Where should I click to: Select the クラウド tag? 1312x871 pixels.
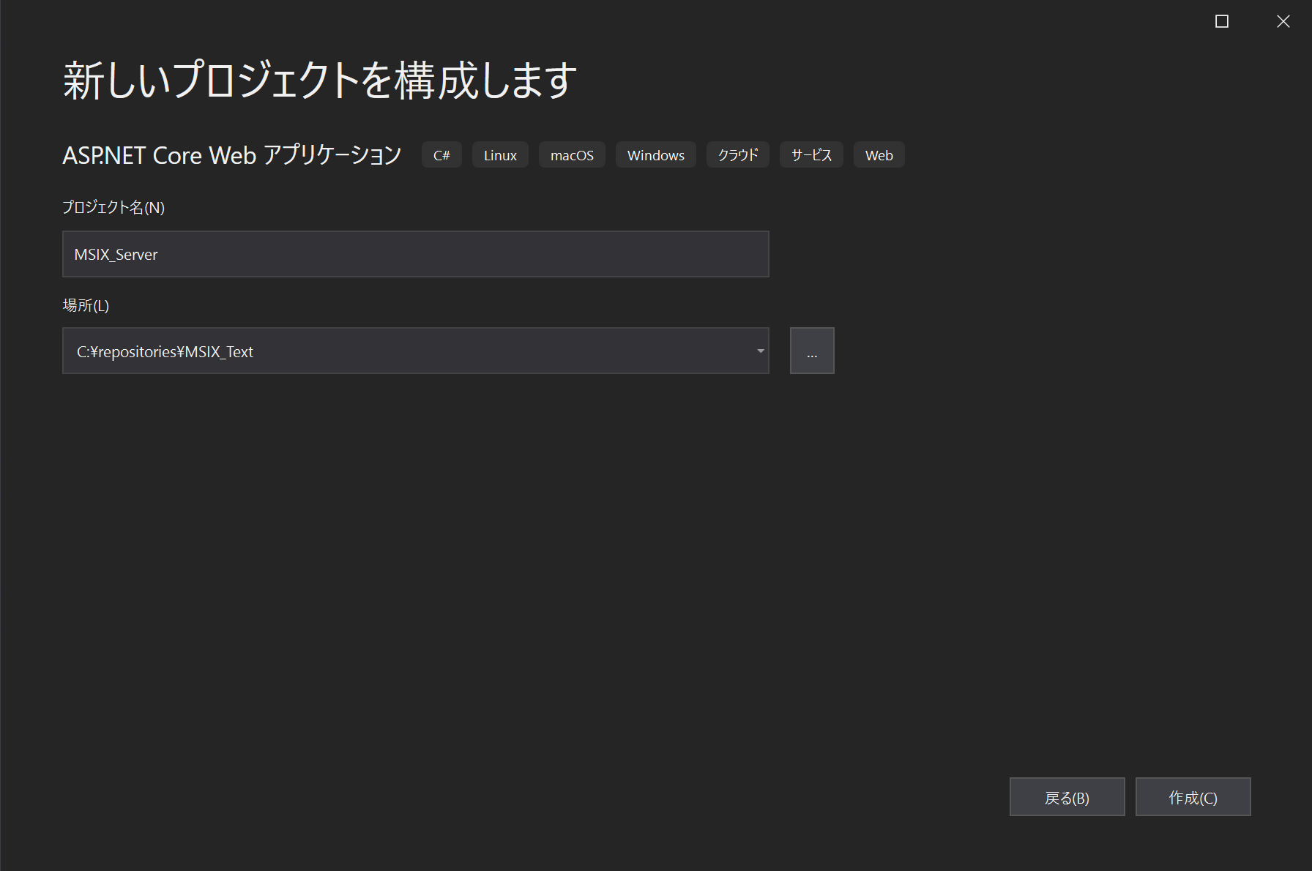(737, 154)
